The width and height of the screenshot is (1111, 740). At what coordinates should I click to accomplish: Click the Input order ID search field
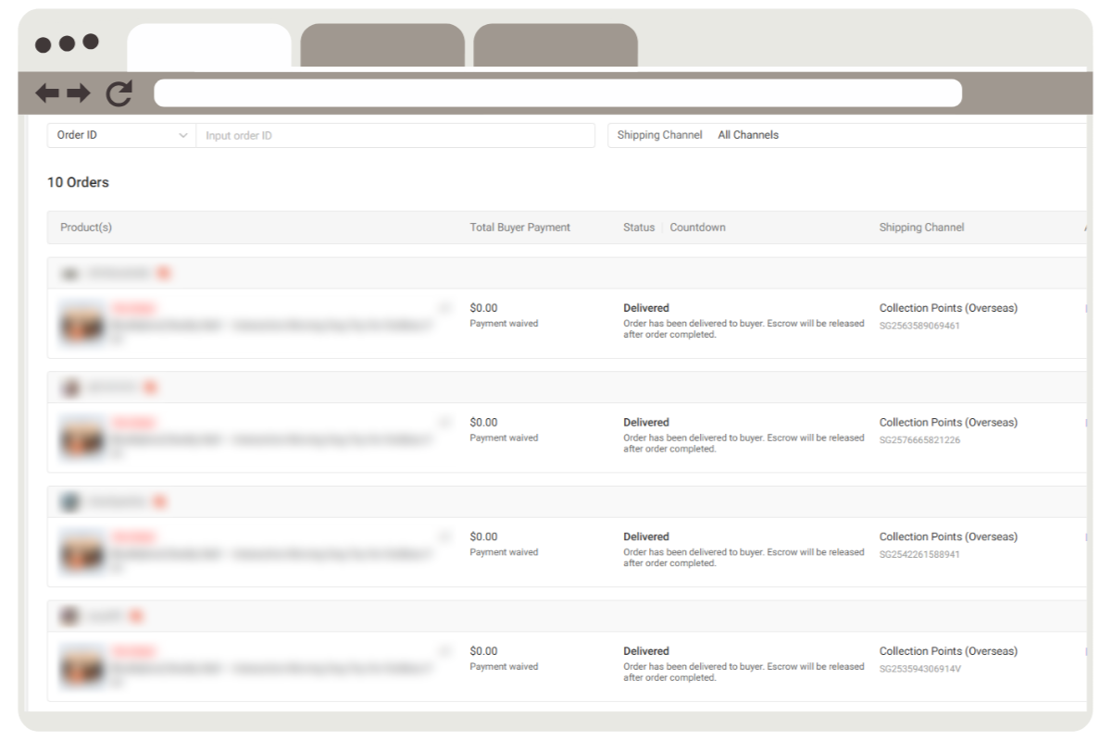tap(394, 135)
